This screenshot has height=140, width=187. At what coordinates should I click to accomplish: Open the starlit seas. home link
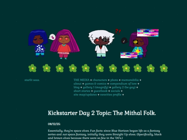[x=32, y=80]
